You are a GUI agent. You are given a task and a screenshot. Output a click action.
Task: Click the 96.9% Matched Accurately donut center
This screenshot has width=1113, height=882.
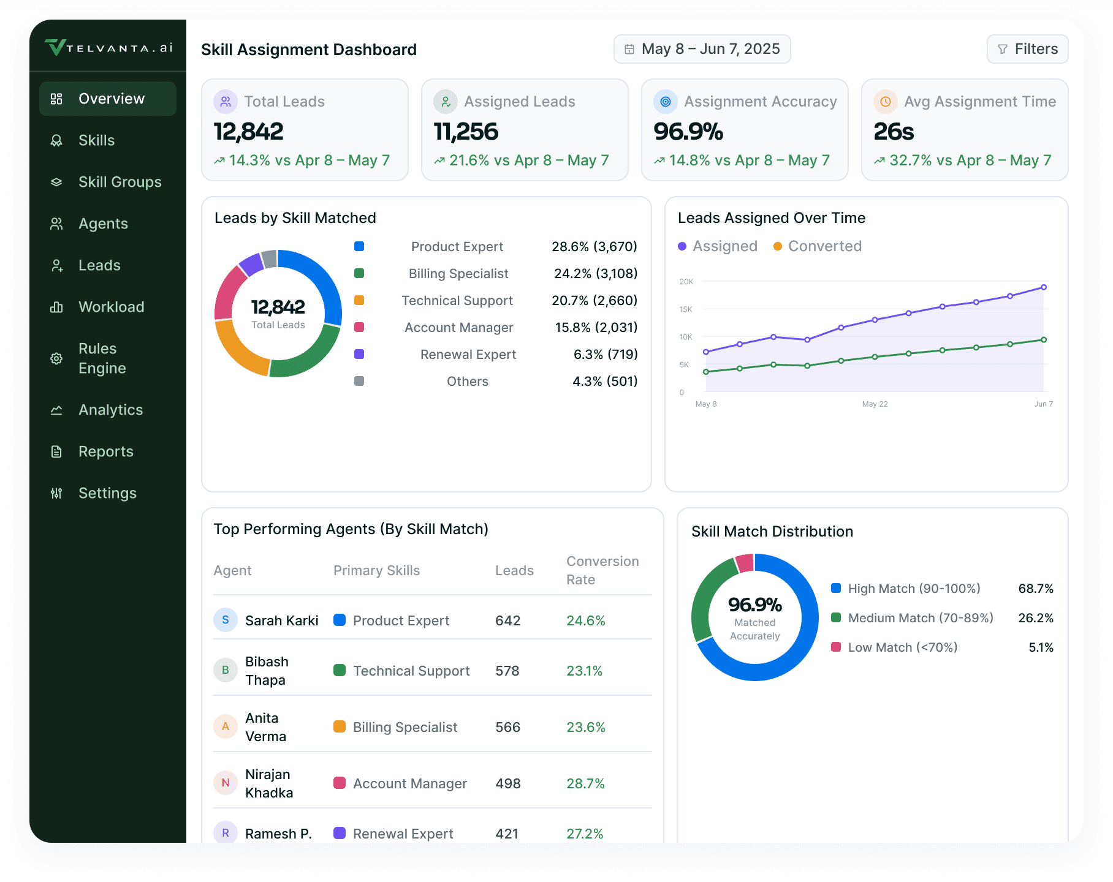pyautogui.click(x=755, y=617)
